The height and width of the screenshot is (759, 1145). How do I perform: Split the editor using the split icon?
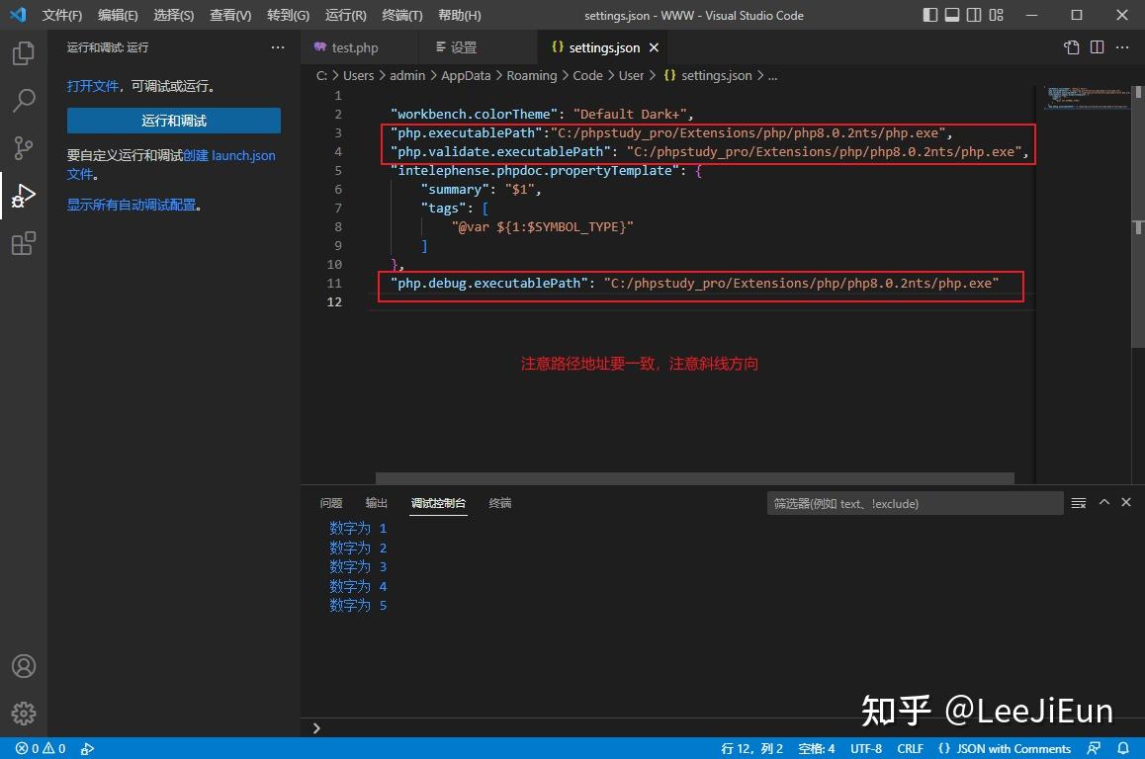[x=1098, y=46]
